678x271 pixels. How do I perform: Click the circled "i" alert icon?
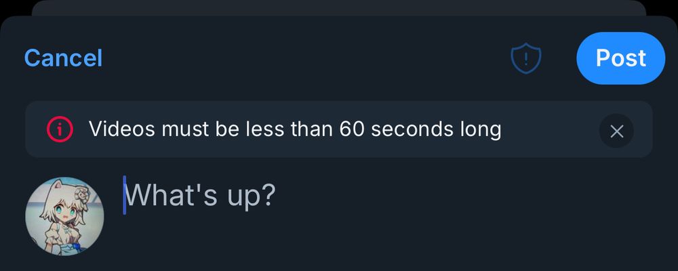[60, 129]
